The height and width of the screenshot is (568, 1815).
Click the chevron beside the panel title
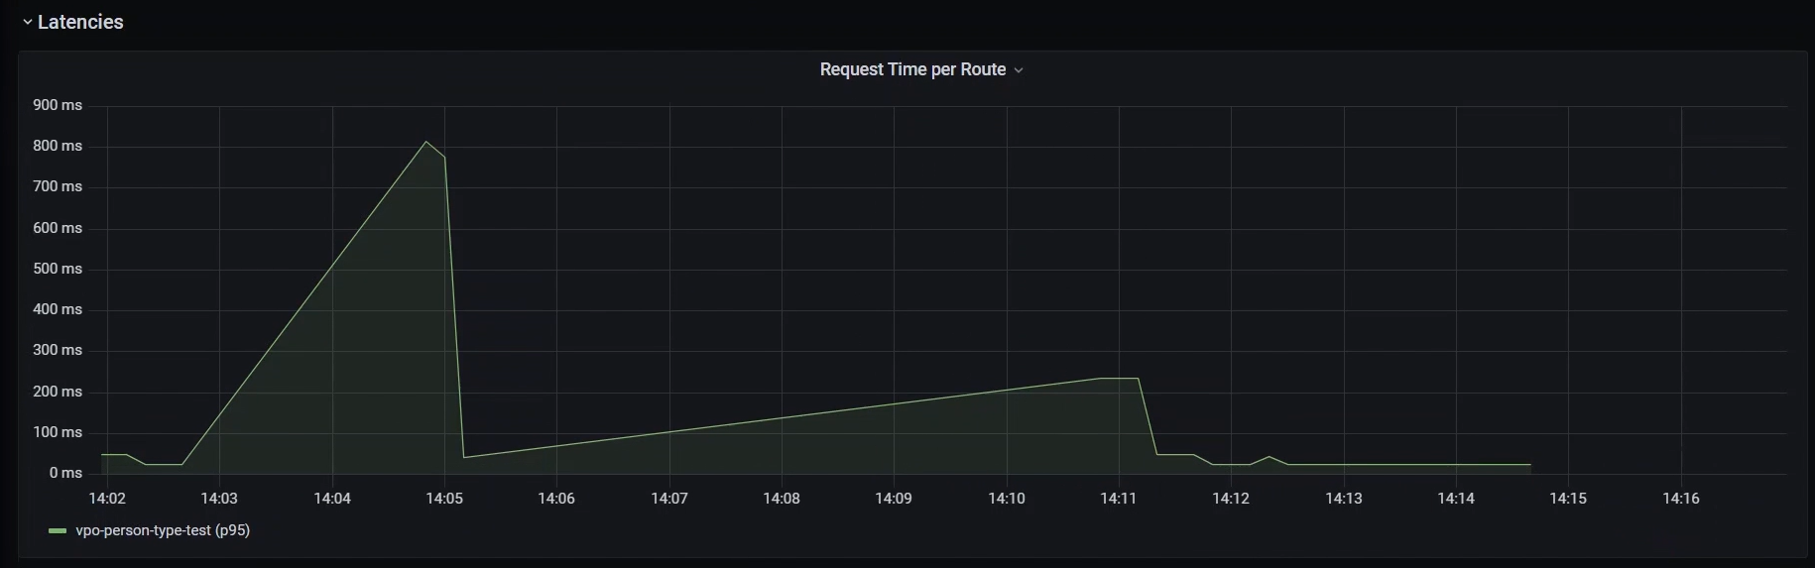(x=1019, y=70)
